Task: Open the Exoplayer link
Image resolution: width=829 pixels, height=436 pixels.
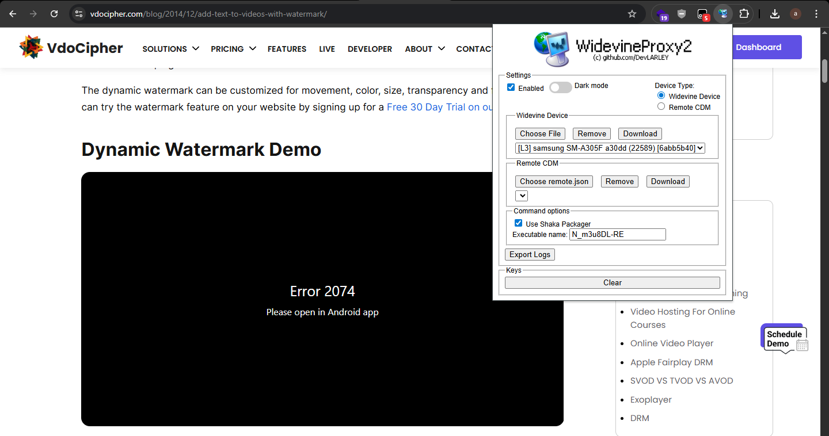Action: pyautogui.click(x=651, y=400)
